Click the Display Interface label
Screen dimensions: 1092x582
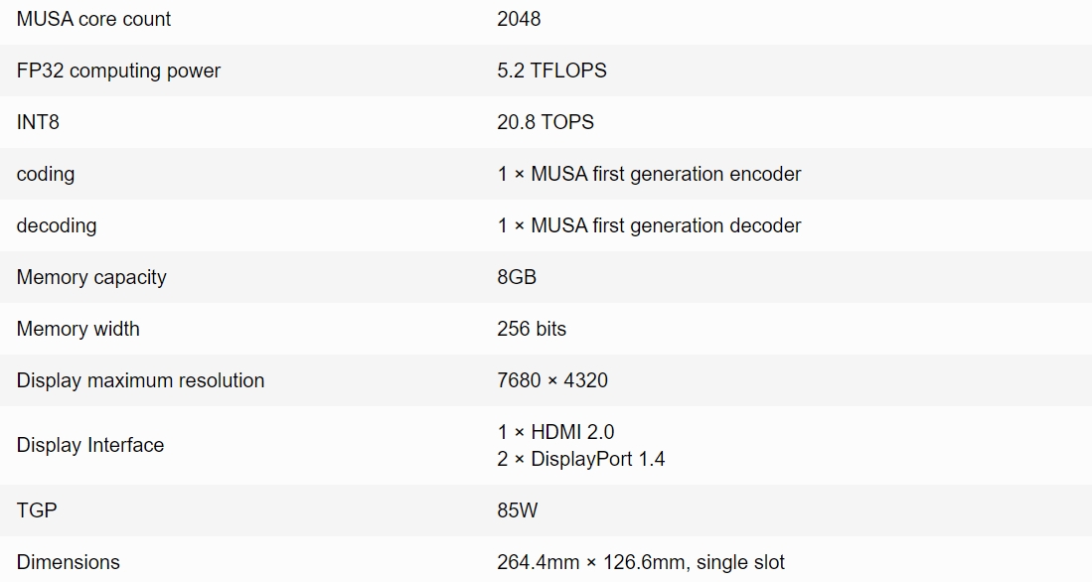tap(90, 445)
